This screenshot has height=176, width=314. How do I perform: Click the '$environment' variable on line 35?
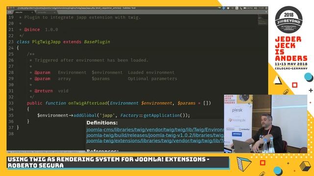(52, 115)
